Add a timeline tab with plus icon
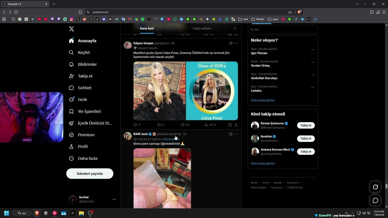Viewport: 388px width, 218px height. [235, 28]
